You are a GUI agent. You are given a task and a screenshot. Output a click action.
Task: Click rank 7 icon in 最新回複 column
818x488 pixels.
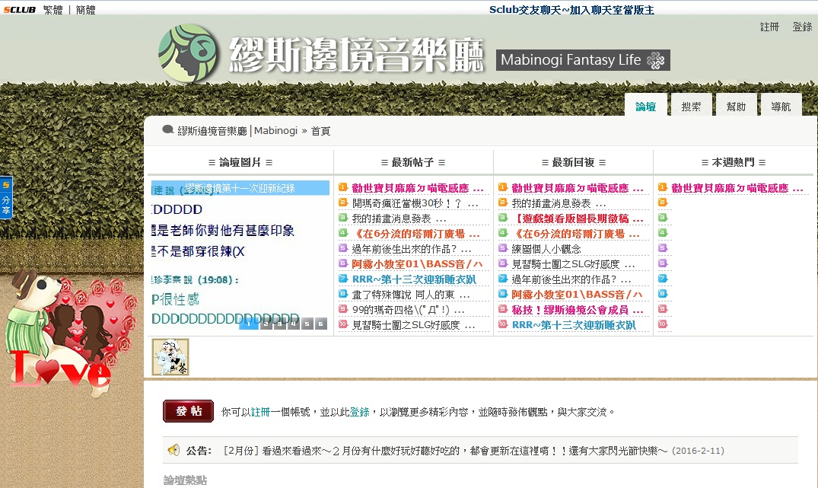tap(503, 278)
